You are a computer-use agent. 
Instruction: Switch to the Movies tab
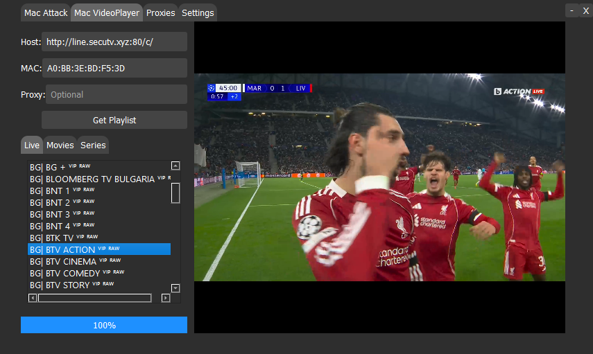[60, 145]
